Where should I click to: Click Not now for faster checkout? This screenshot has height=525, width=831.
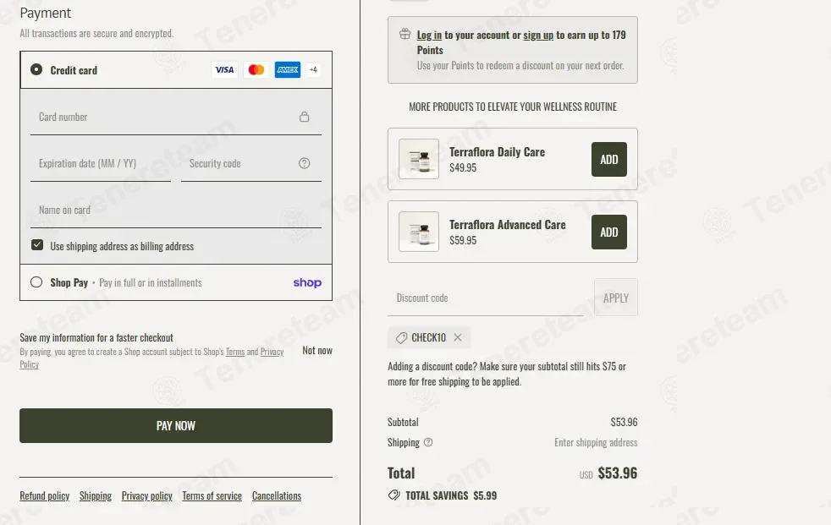point(317,350)
